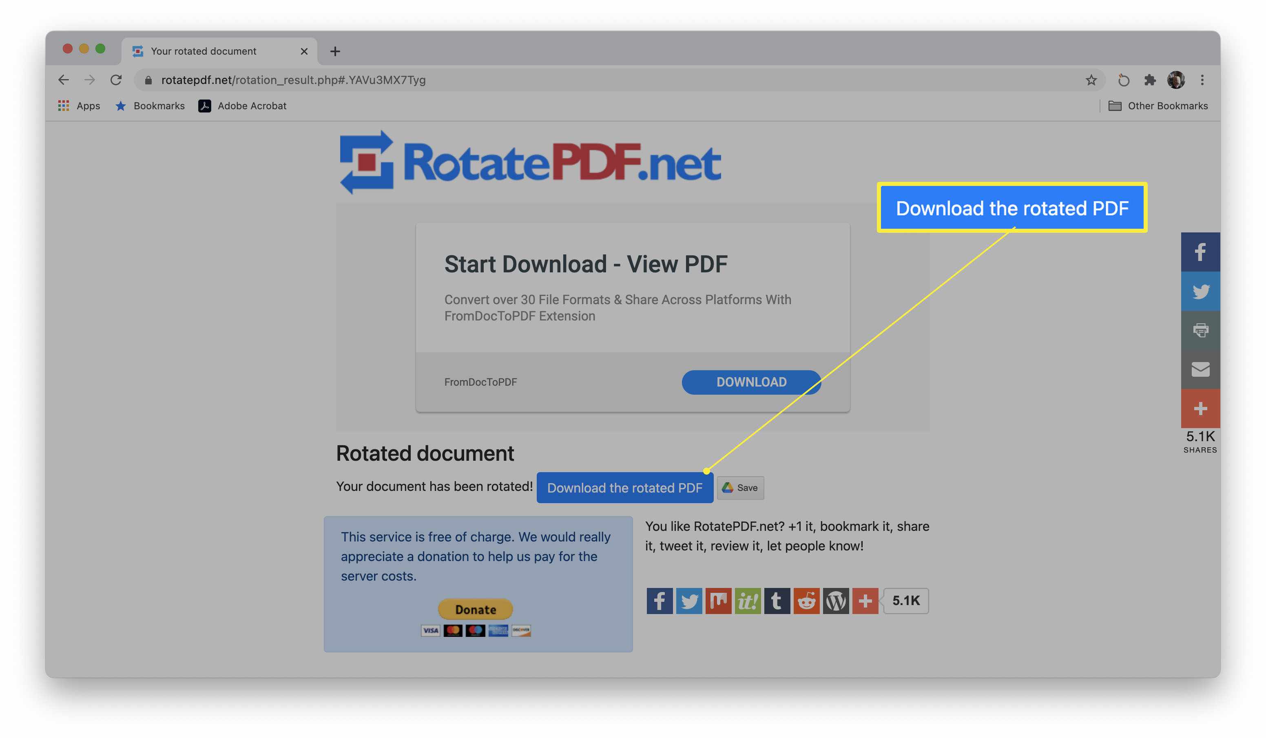
Task: Select the Your rotated document tab
Action: [x=219, y=51]
